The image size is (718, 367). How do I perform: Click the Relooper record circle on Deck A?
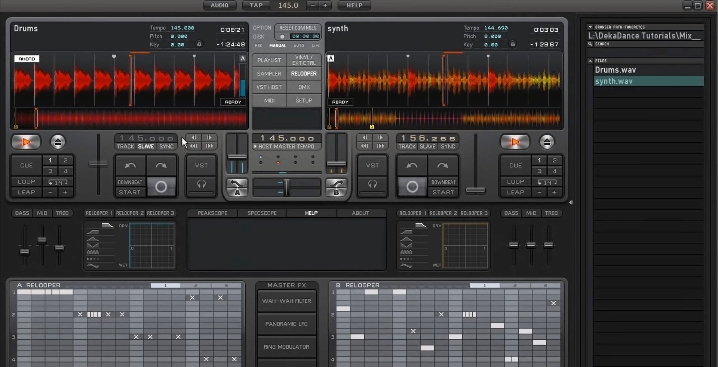161,187
